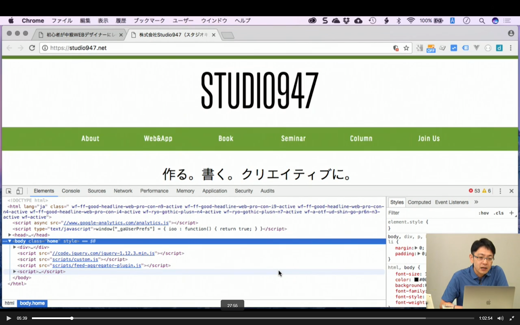Open Chrome three-dot menu
The height and width of the screenshot is (325, 520).
point(511,48)
